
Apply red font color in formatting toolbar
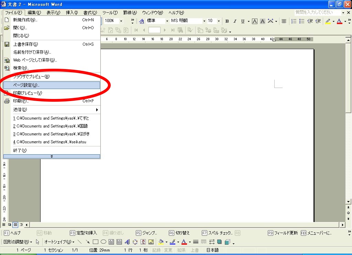[339, 21]
